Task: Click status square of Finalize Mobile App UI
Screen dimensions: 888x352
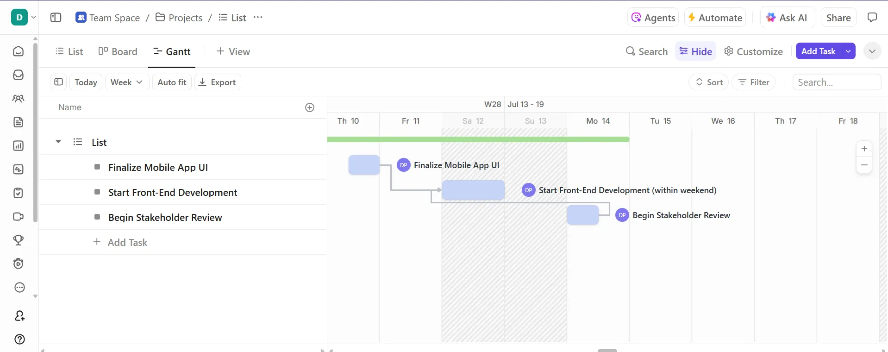Action: [97, 167]
